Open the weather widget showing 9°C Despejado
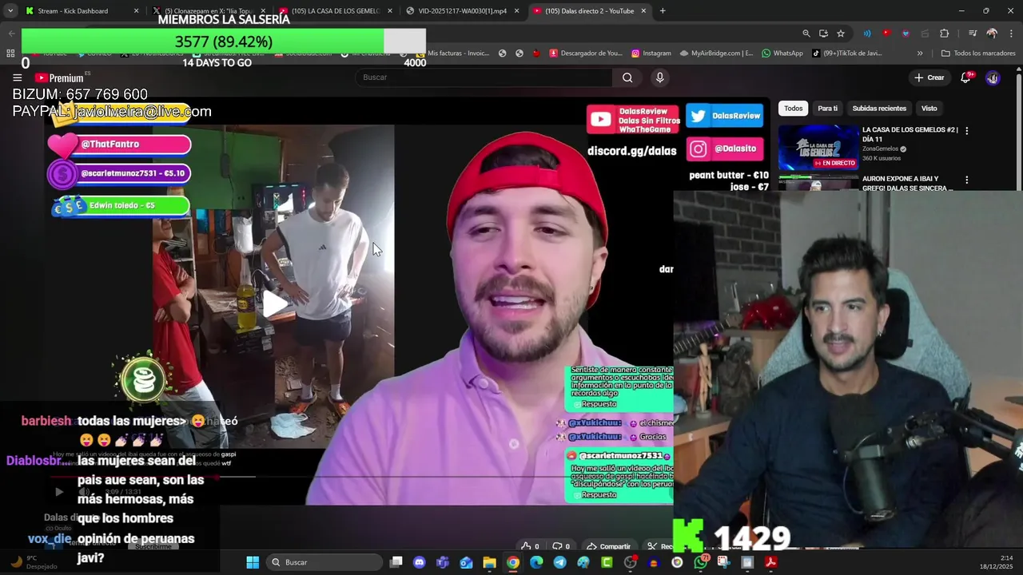 [x=34, y=562]
